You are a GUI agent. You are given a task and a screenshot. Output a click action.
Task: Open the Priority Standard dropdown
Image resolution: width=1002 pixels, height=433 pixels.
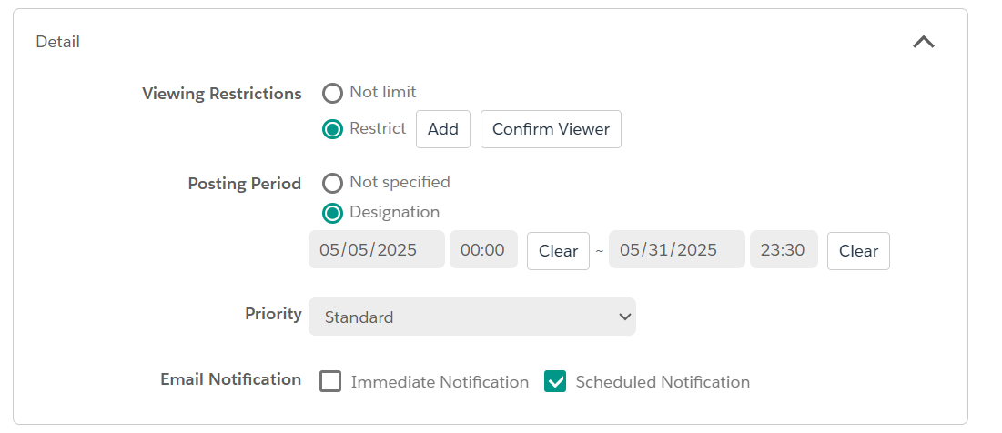coord(472,317)
